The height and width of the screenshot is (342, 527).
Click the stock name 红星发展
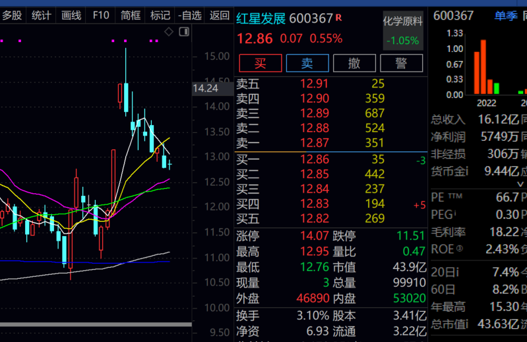coord(261,18)
